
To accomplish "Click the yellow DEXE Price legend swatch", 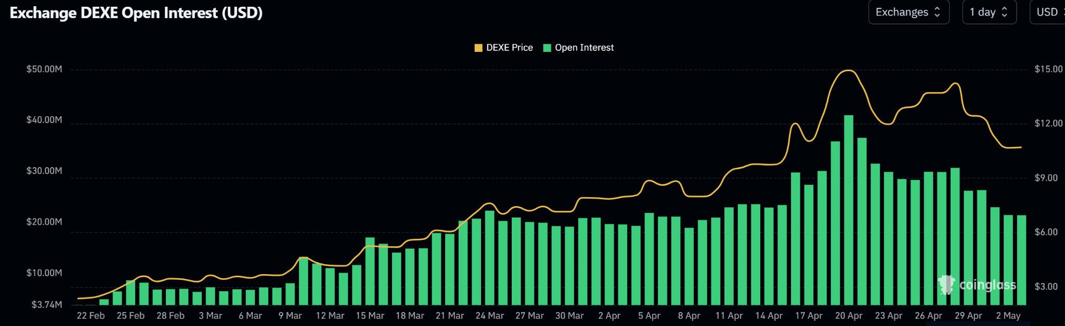I will point(478,48).
